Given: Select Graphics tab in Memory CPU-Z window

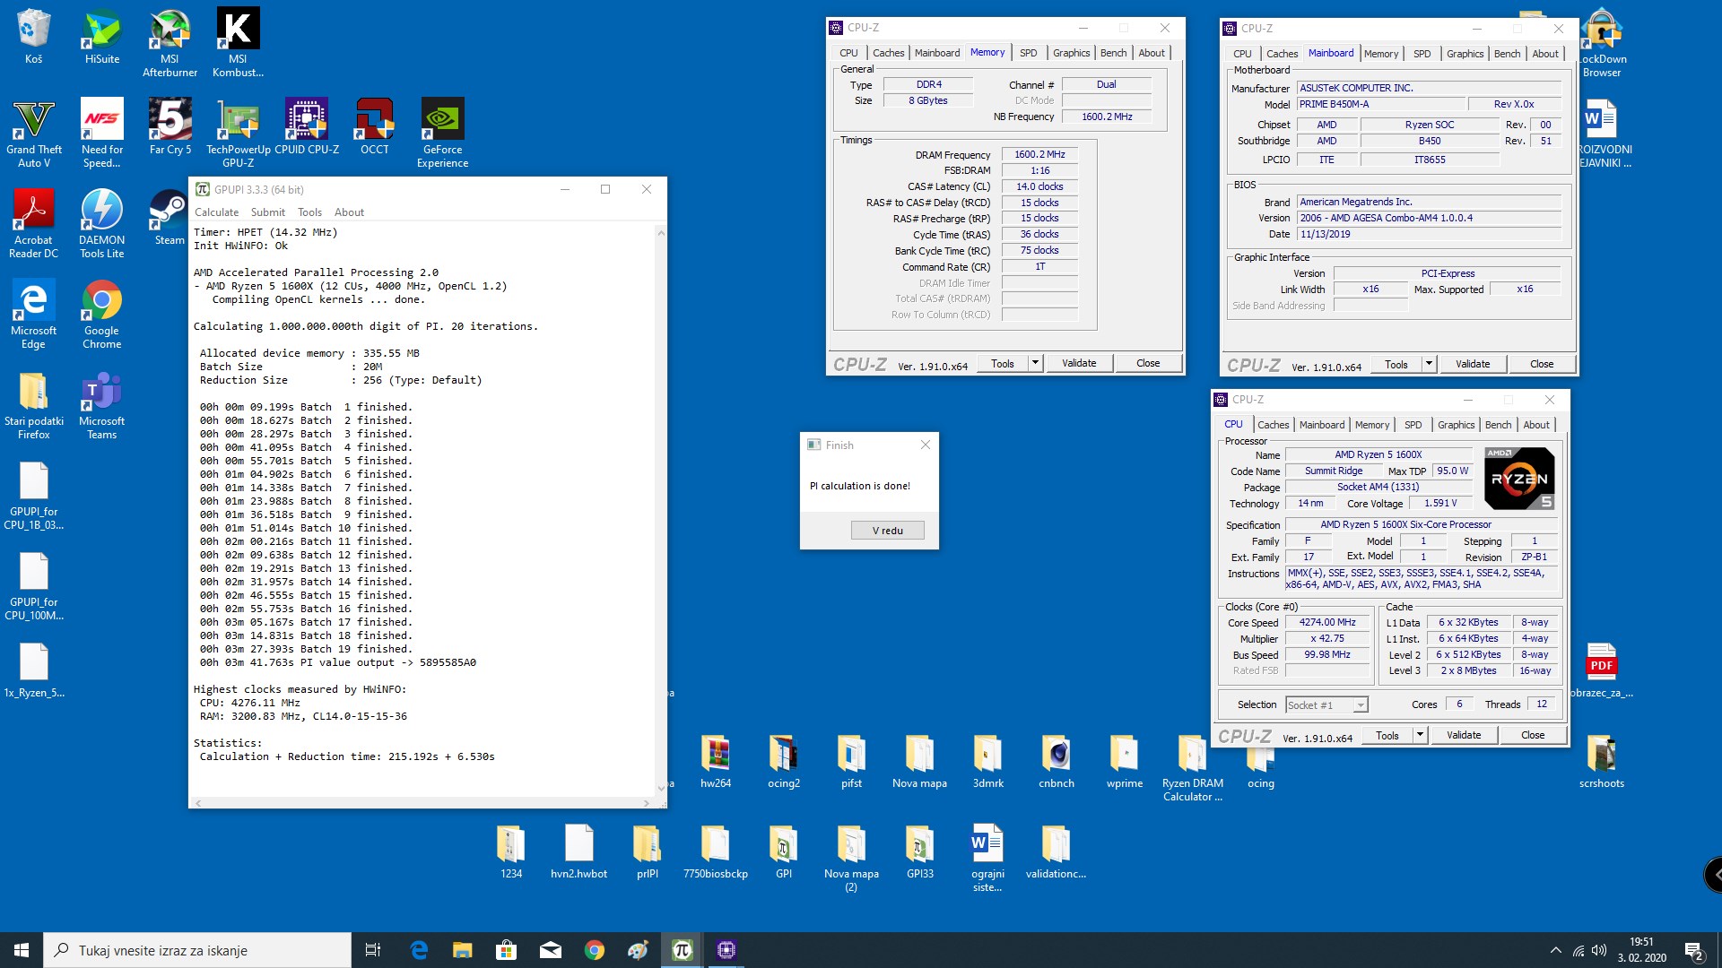Looking at the screenshot, I should click(1071, 53).
